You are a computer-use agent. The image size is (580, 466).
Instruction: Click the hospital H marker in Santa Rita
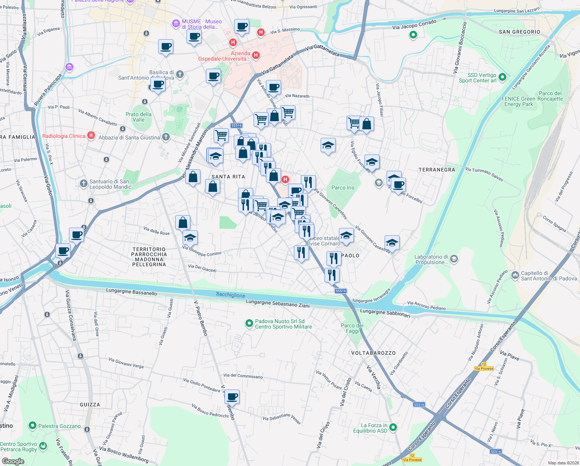(285, 179)
